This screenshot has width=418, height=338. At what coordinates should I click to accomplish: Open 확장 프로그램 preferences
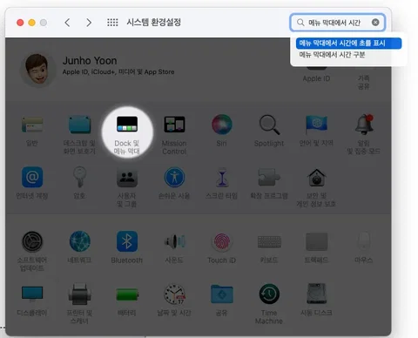point(269,183)
